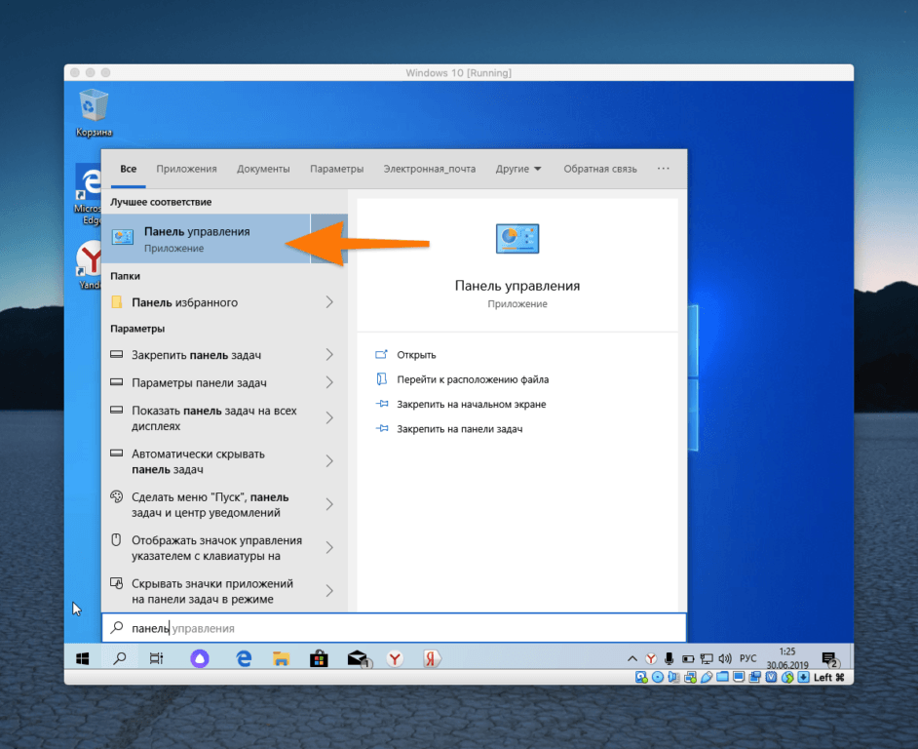
Task: Open network tray icon
Action: (x=707, y=658)
